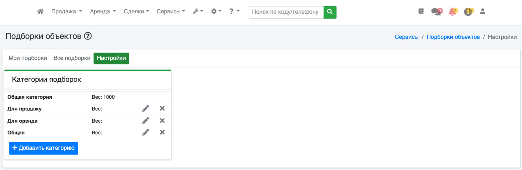The image size is (522, 170).
Task: Open the user profile icon
Action: [x=482, y=12]
